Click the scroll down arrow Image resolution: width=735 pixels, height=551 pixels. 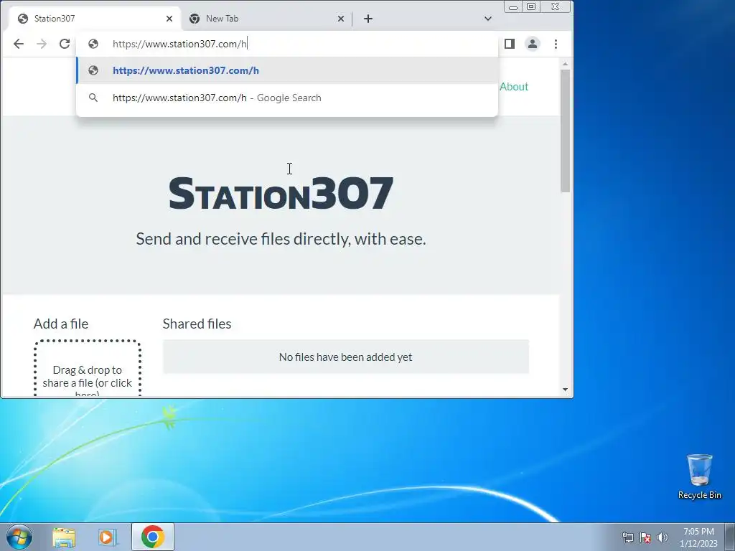[x=566, y=390]
